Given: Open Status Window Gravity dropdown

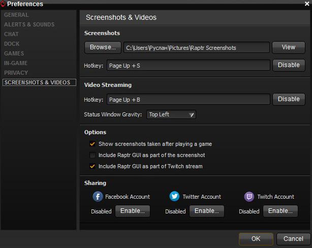Looking at the screenshot, I should [171, 114].
